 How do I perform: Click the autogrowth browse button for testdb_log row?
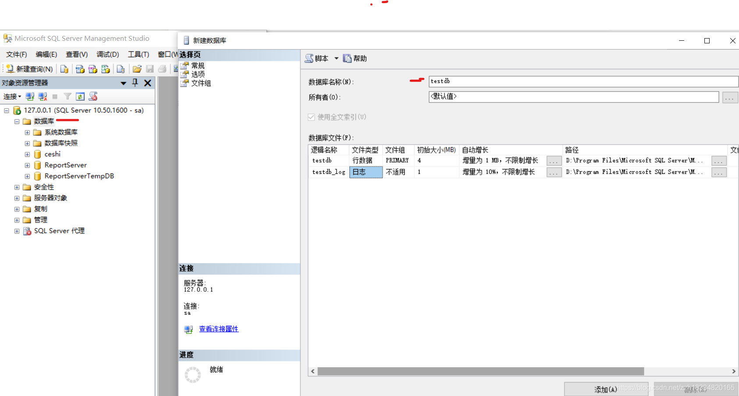tap(554, 172)
